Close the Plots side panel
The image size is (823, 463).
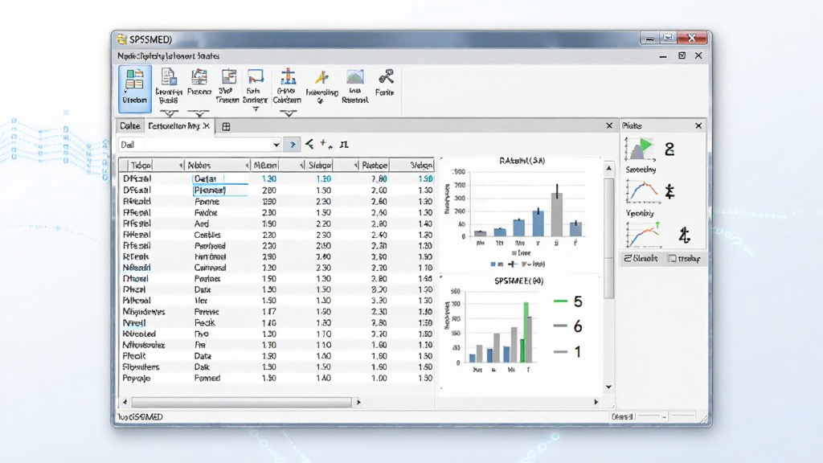[x=698, y=126]
